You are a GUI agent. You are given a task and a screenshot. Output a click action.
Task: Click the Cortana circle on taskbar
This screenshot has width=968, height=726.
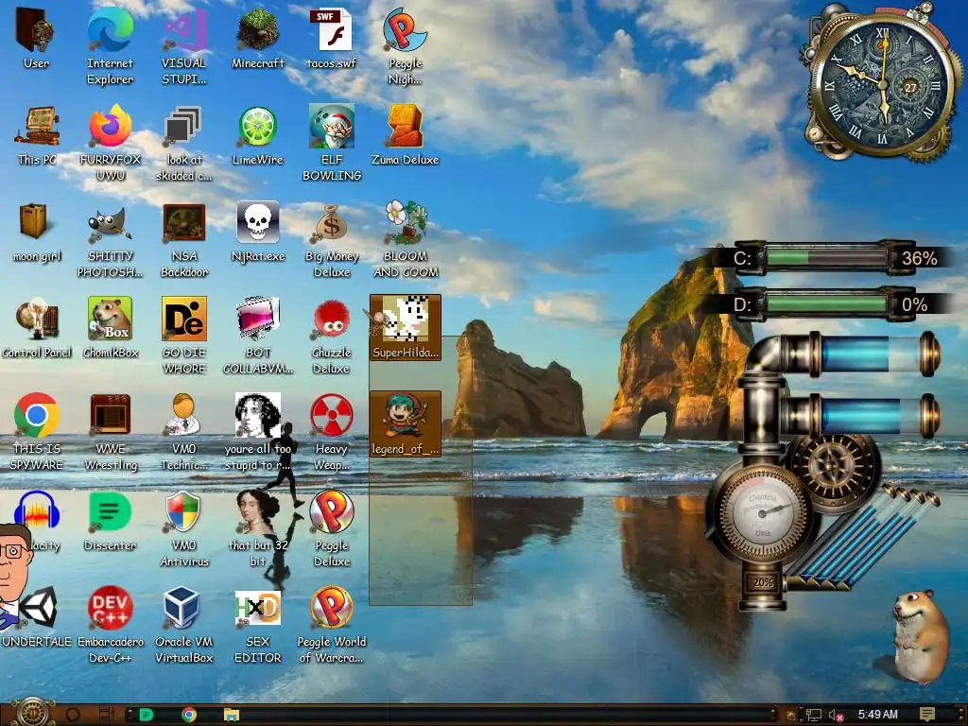click(x=73, y=715)
